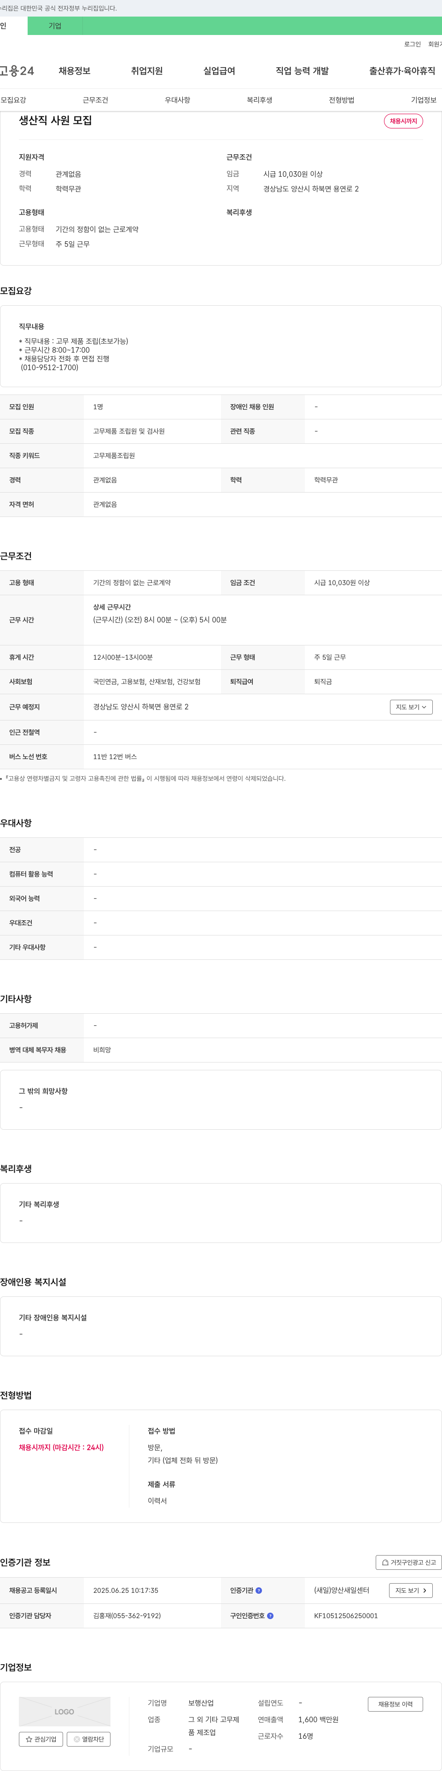Block viewing with the 열람차단 button

tap(89, 1739)
